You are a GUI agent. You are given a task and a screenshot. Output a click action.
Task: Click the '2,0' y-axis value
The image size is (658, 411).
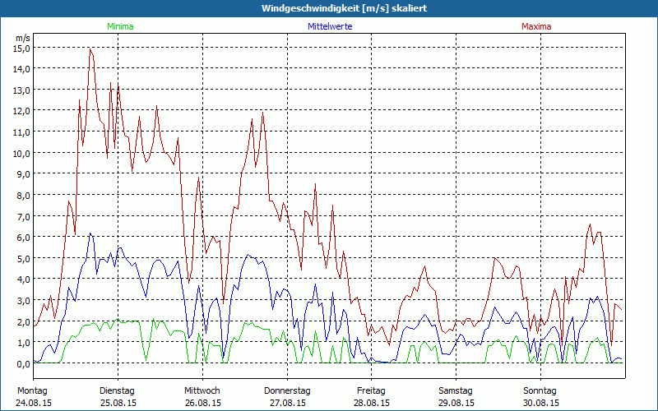coord(24,322)
